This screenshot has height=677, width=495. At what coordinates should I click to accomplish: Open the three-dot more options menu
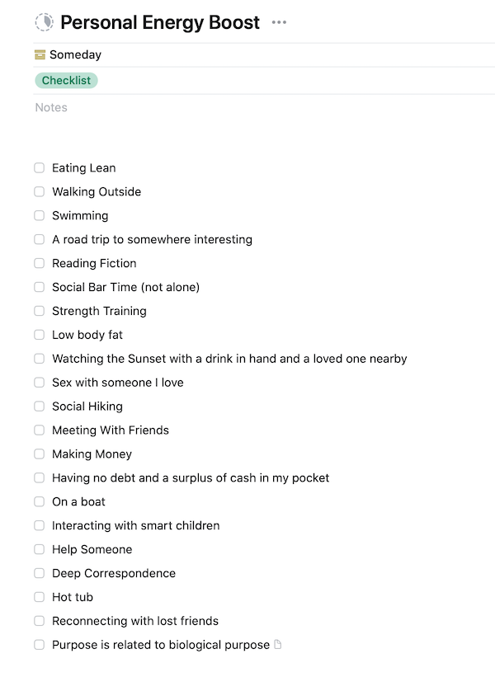[x=279, y=22]
